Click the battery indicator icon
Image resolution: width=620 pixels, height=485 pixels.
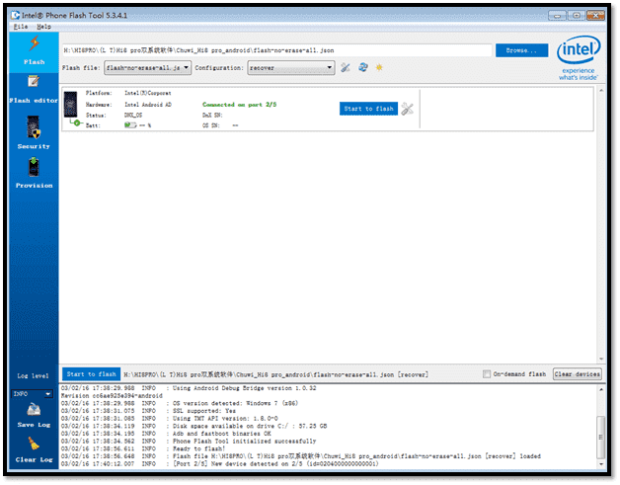click(130, 125)
